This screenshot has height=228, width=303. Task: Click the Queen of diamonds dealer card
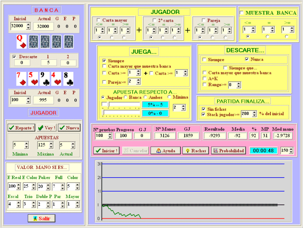(21, 41)
